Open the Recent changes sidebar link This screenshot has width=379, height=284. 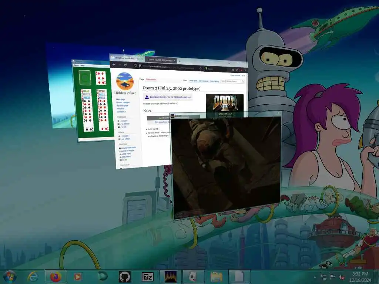pos(123,102)
